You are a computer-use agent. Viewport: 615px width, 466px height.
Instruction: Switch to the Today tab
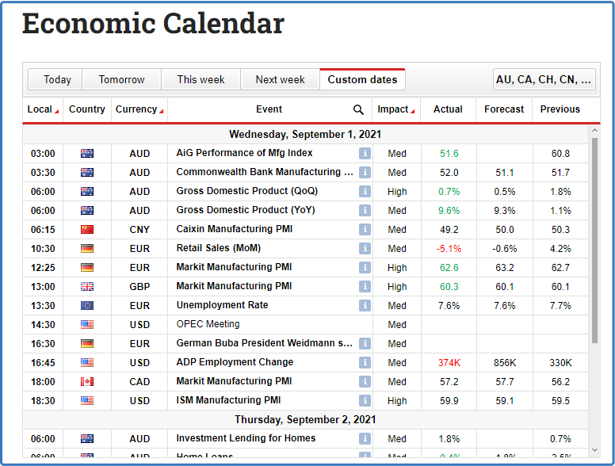point(57,79)
